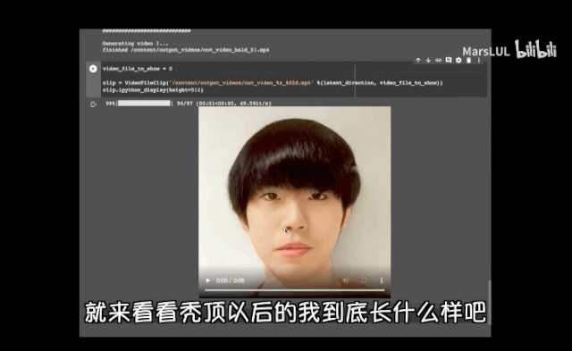Open the cell's three-dot more actions menu
This screenshot has height=351, width=572.
tap(479, 60)
